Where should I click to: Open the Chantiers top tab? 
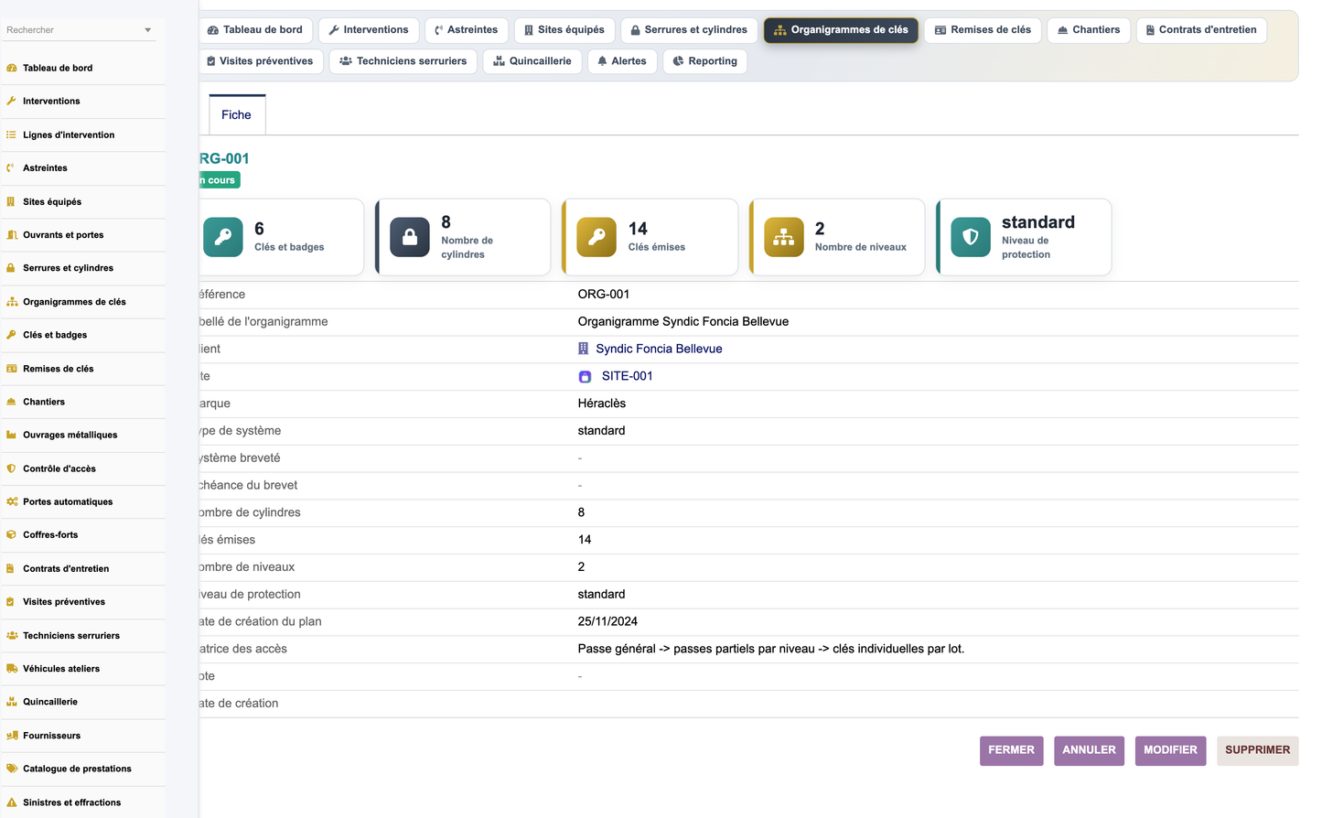pos(1089,30)
